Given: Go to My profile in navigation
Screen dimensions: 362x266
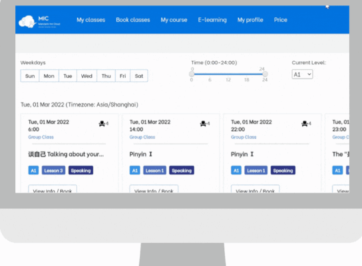Looking at the screenshot, I should point(250,20).
